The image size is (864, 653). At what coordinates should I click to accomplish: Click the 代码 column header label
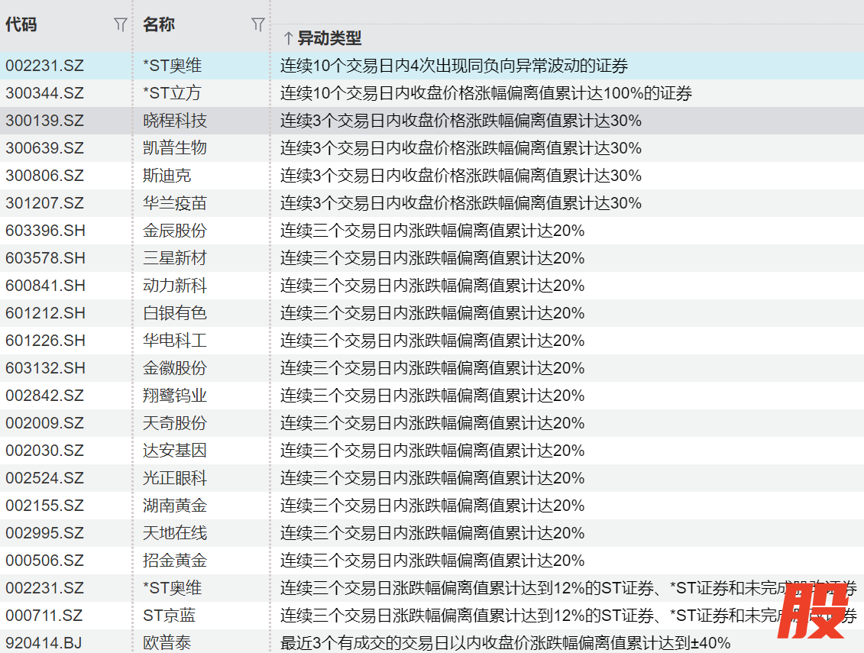point(21,25)
